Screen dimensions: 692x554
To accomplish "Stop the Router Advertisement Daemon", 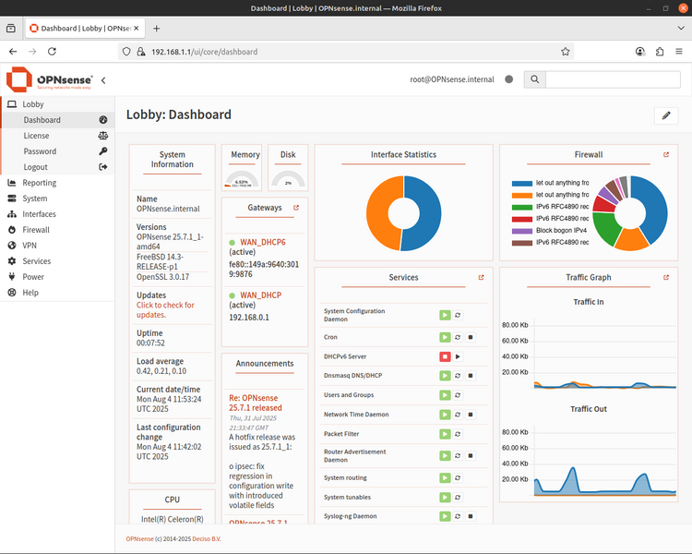I will pyautogui.click(x=471, y=455).
